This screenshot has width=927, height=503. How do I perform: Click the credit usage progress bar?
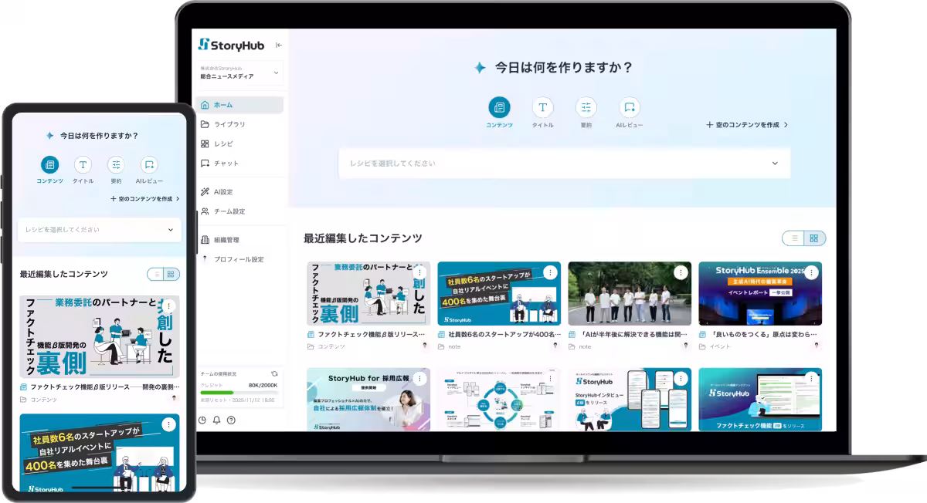tap(239, 392)
